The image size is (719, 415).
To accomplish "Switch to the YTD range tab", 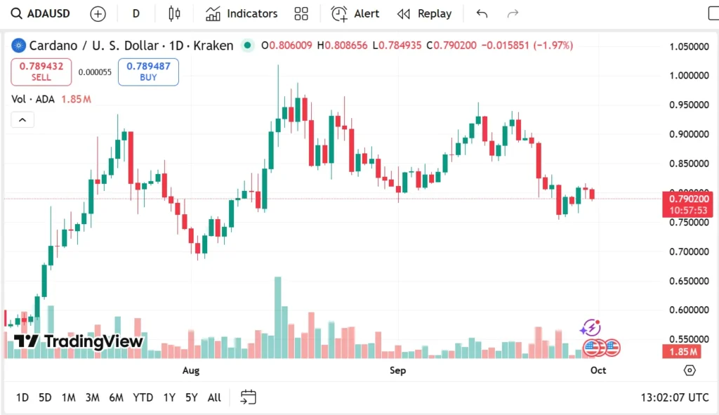I will [143, 397].
